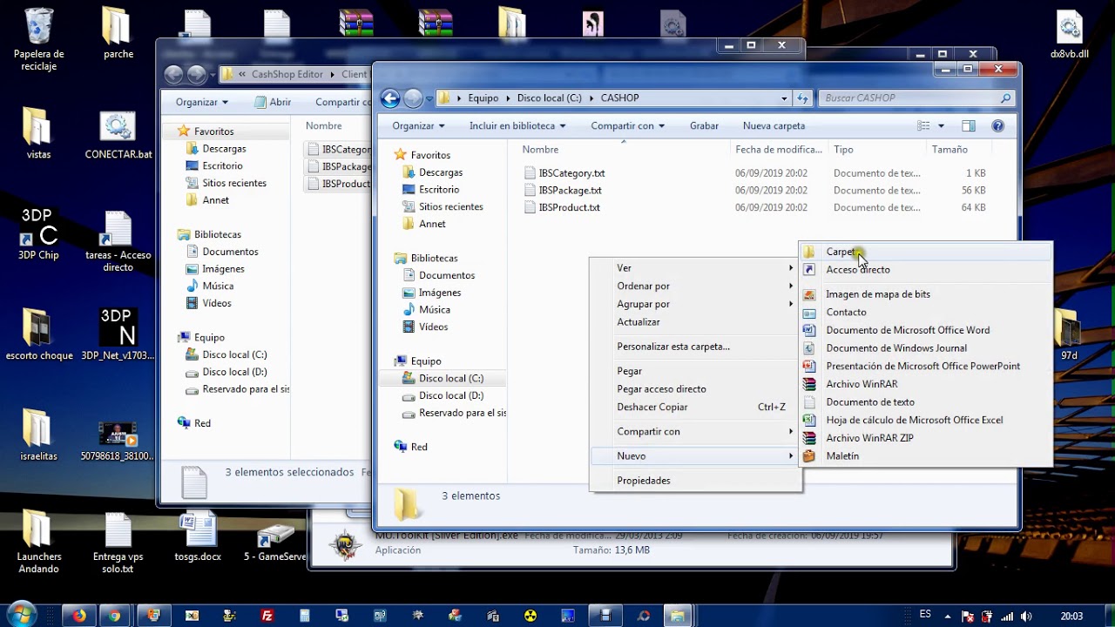Launch Google Chrome from the taskbar
This screenshot has height=627, width=1115.
pyautogui.click(x=115, y=616)
